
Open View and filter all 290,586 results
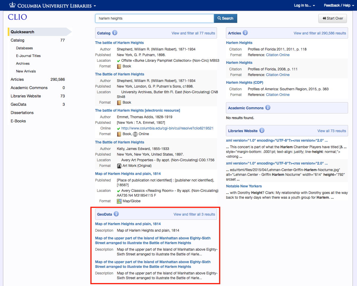[x=320, y=33]
